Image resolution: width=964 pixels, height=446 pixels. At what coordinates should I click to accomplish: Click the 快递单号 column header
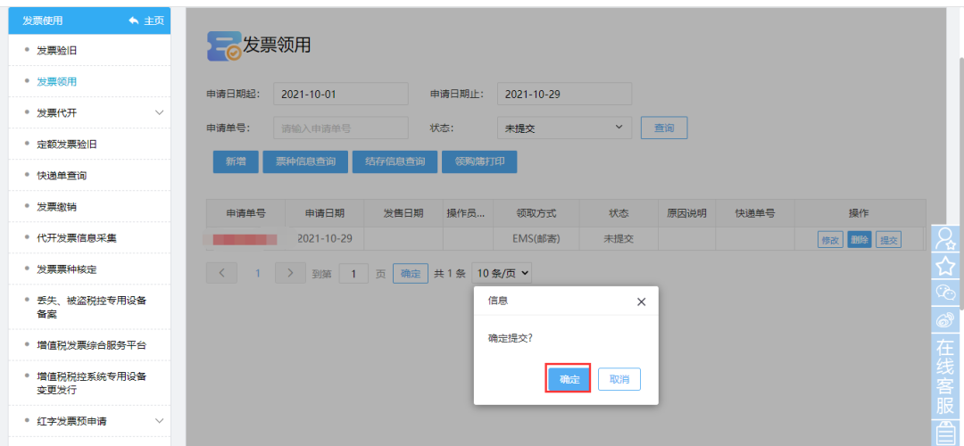point(755,213)
